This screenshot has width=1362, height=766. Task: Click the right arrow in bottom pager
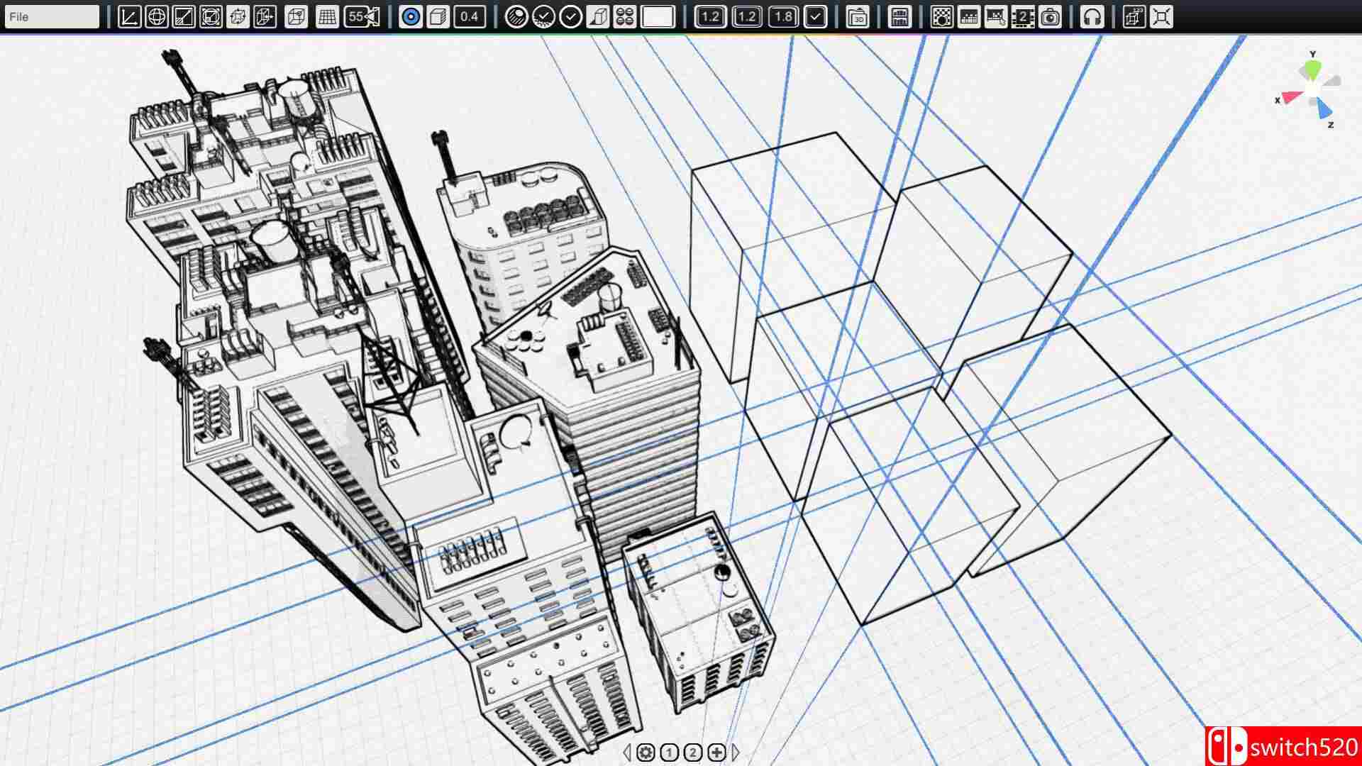736,753
